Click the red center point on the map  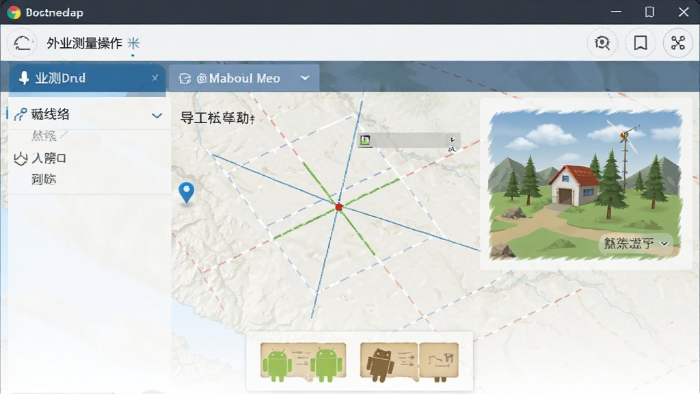pos(338,207)
